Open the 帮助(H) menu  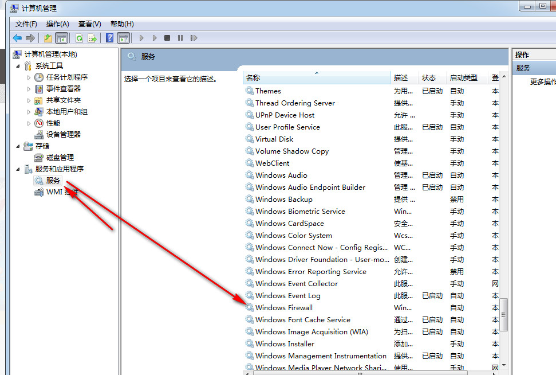pyautogui.click(x=122, y=24)
